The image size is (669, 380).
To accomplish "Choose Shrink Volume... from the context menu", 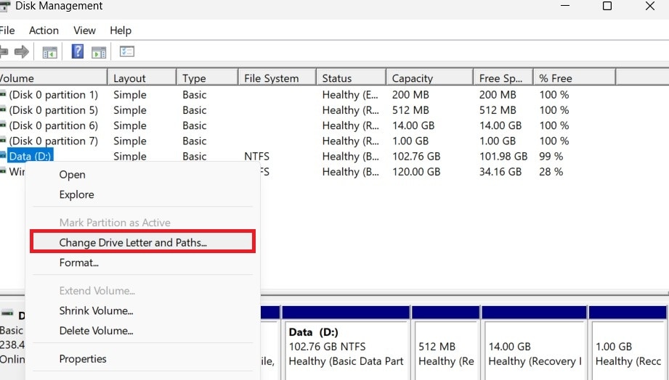I will tap(143, 311).
